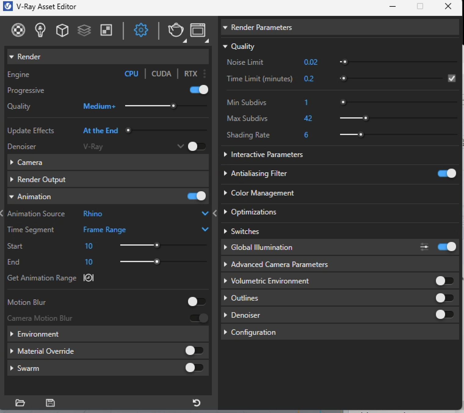Expand the left side panel arrow

(2, 213)
